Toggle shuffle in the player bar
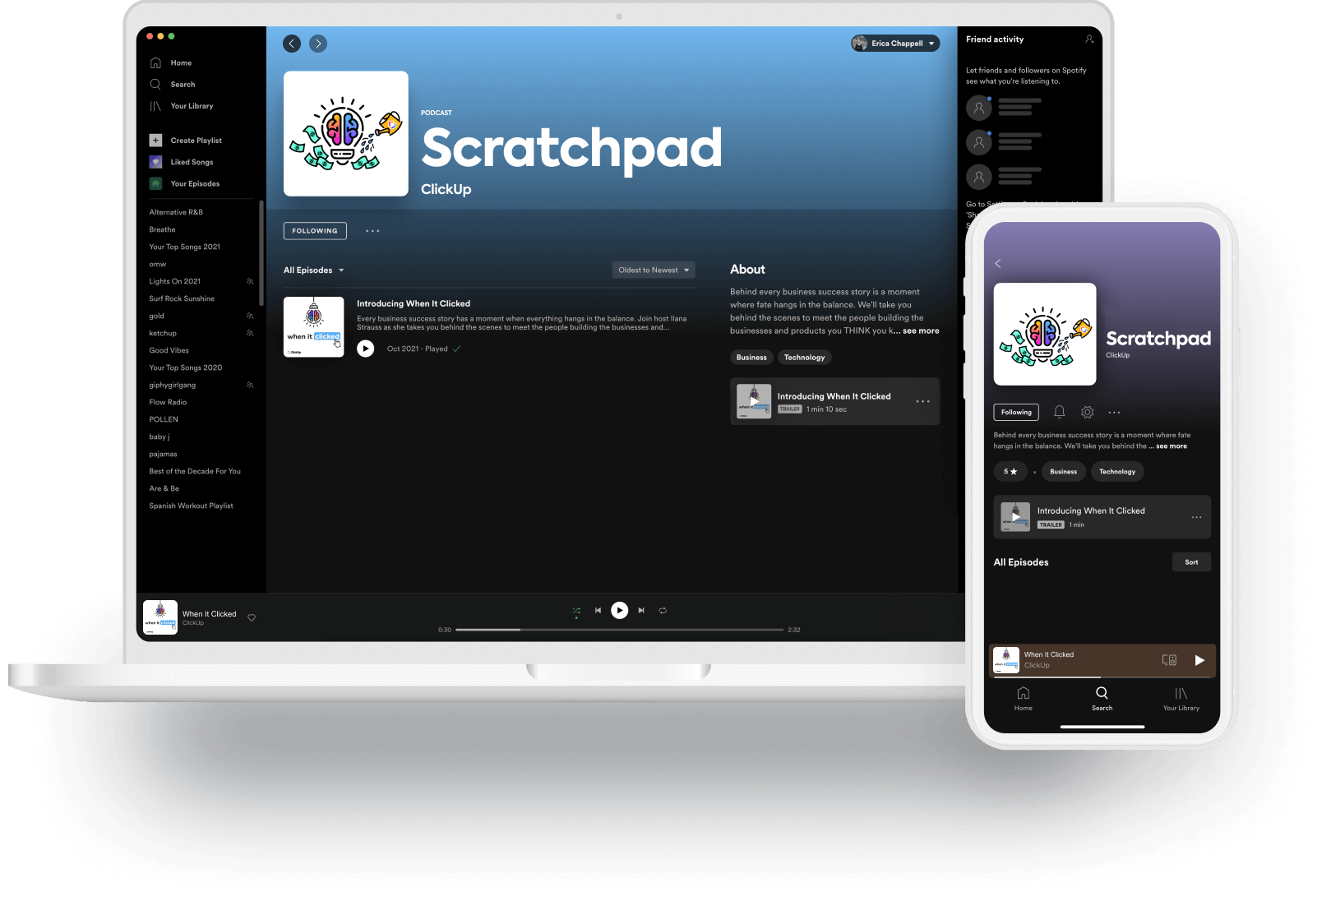The image size is (1331, 901). click(576, 611)
